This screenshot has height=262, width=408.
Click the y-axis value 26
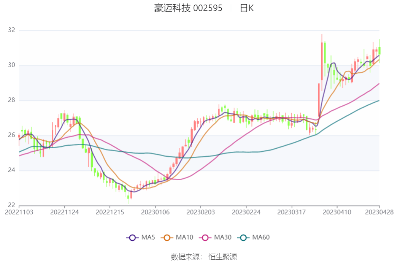[12, 135]
